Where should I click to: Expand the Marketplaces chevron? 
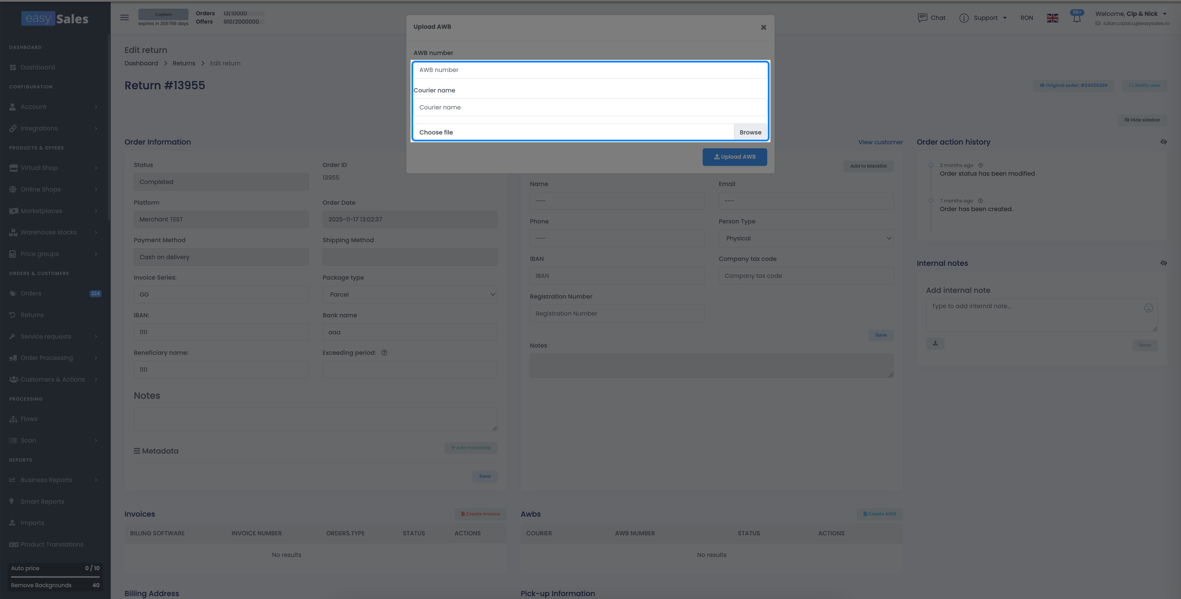pyautogui.click(x=96, y=211)
